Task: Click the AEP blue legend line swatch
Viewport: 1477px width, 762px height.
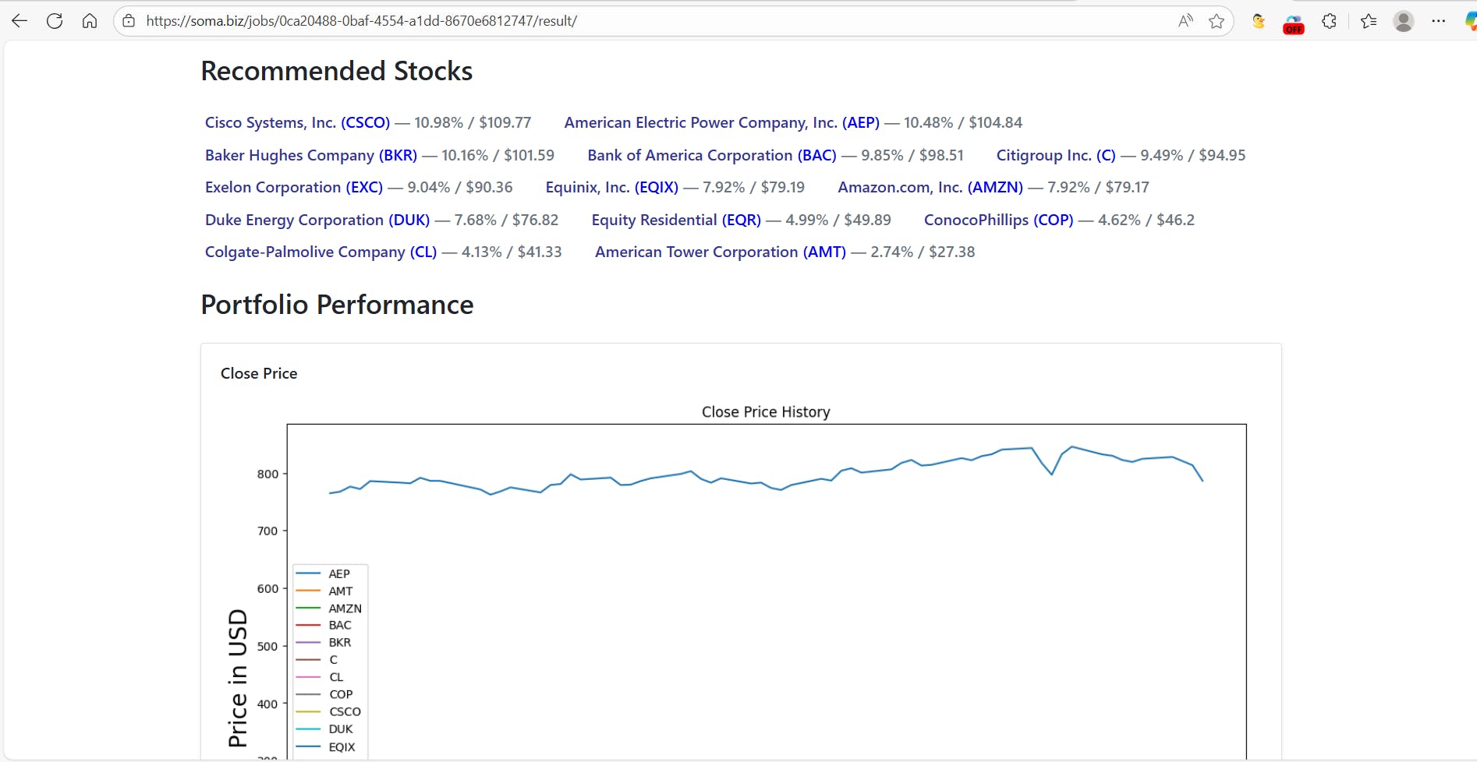Action: coord(308,573)
